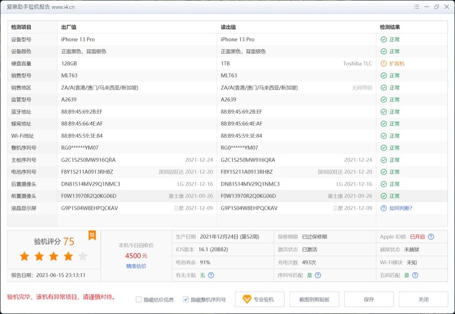Click the help icon next to 有无卡贴

coord(211,275)
